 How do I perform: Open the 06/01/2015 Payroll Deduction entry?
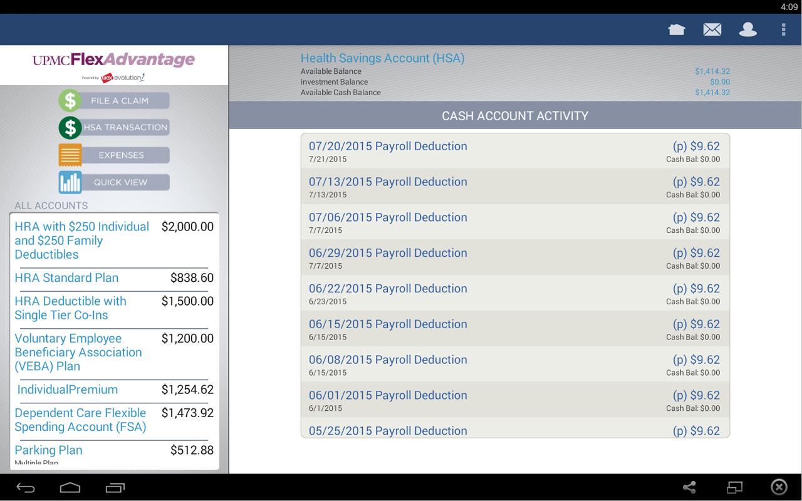tap(515, 401)
